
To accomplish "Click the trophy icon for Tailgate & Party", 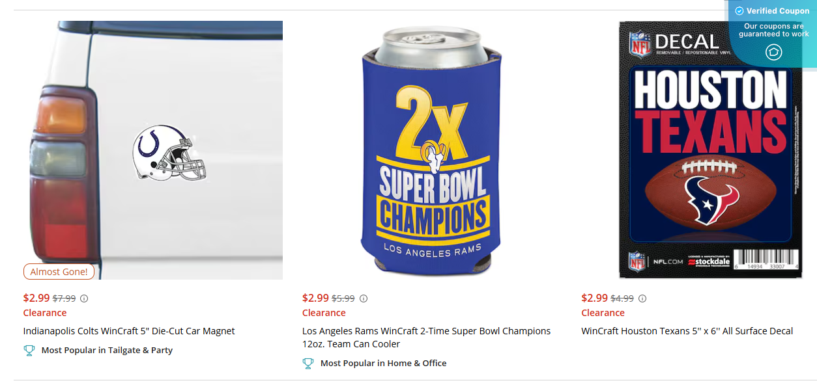I will [x=29, y=350].
